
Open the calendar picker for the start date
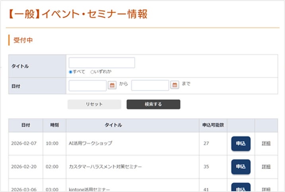(x=112, y=85)
